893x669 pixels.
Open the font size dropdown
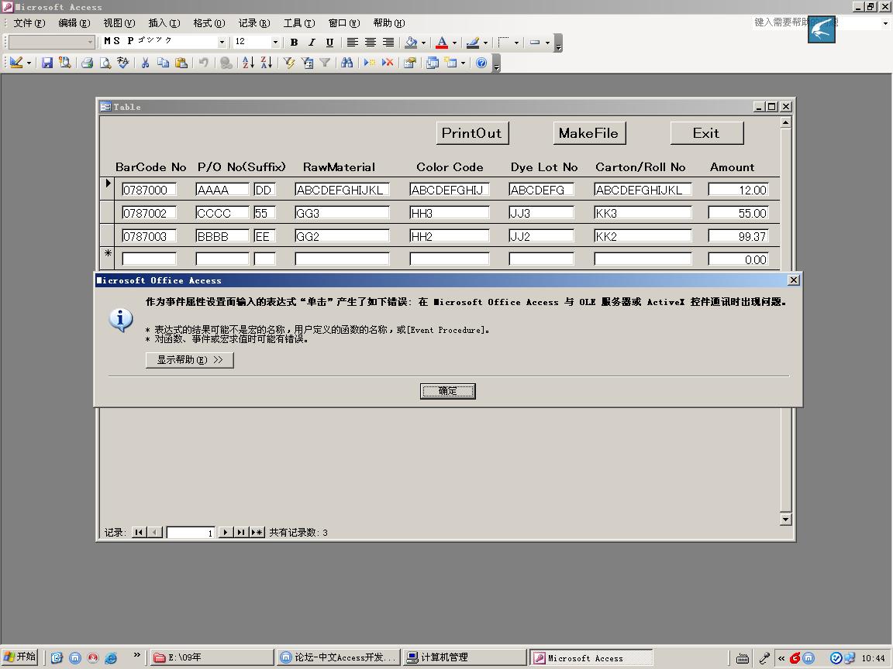tap(276, 42)
